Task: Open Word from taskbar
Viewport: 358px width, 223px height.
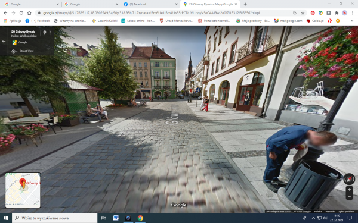Action: click(116, 218)
